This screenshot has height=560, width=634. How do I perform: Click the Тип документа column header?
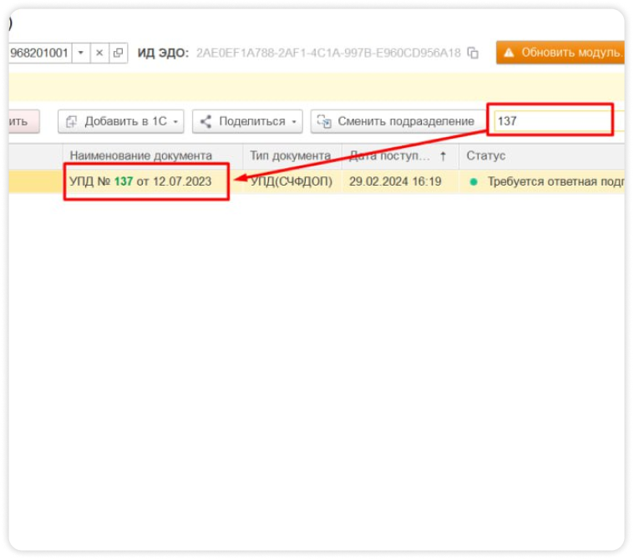[290, 156]
